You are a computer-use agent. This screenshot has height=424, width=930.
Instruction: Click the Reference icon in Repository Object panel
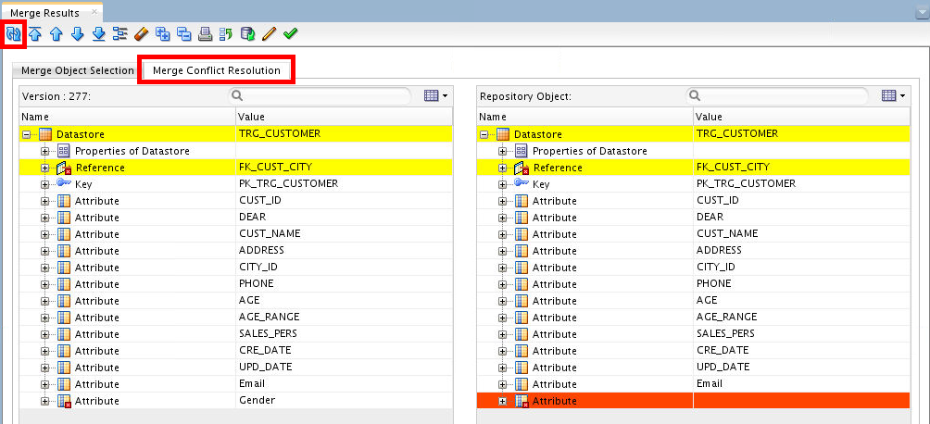(x=522, y=168)
